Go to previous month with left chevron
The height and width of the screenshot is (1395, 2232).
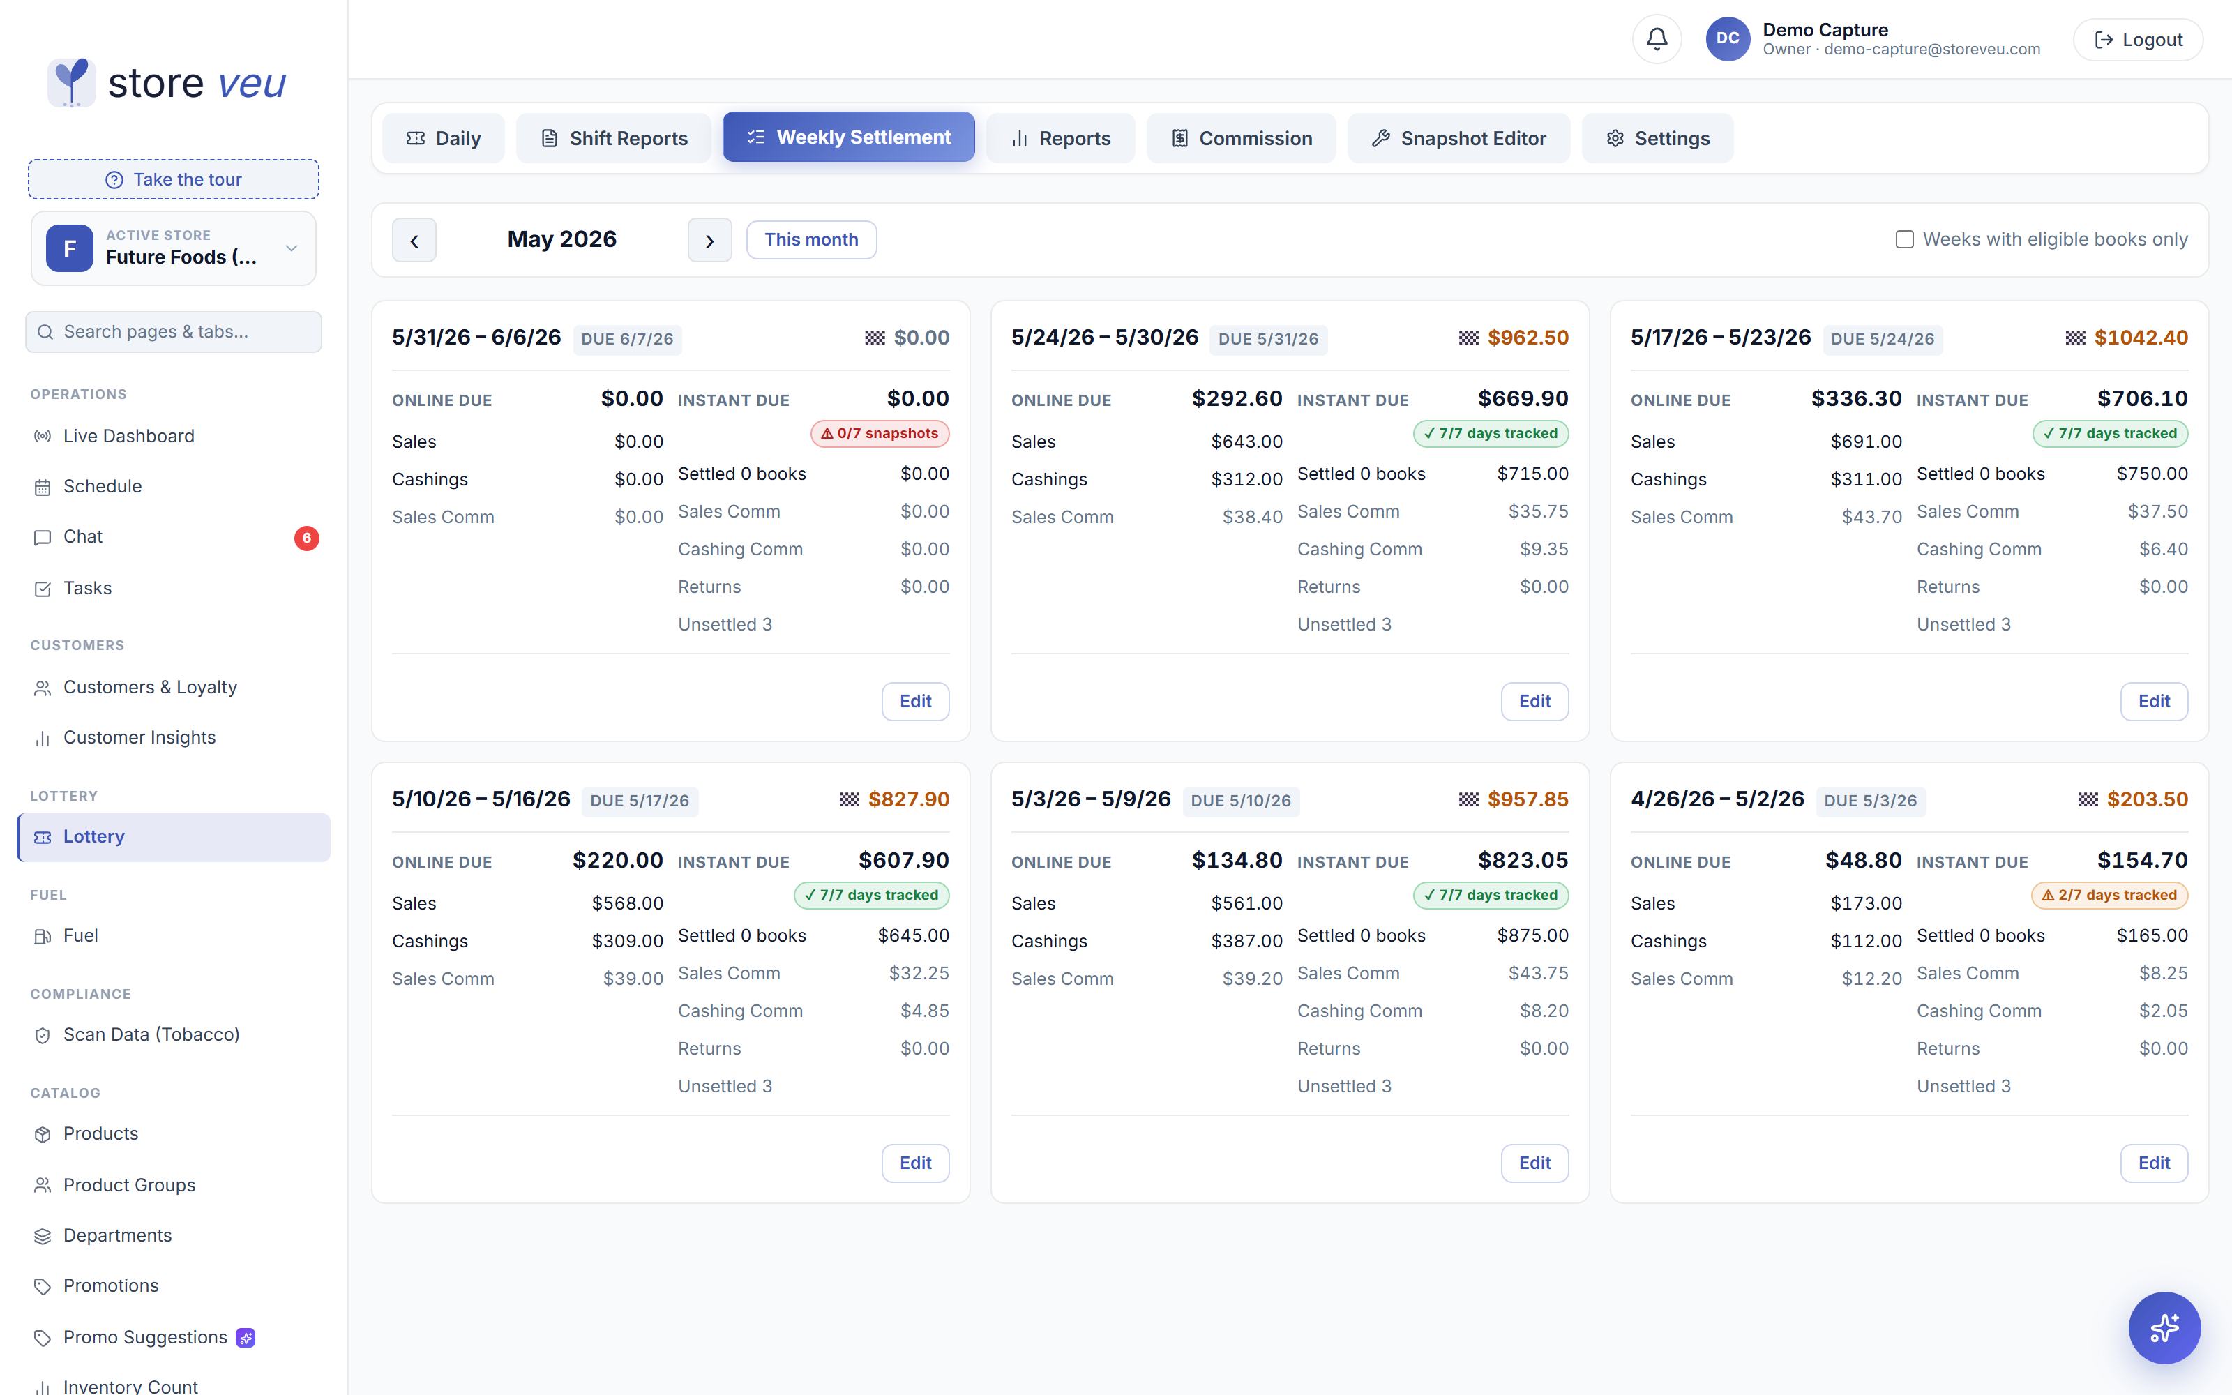414,240
